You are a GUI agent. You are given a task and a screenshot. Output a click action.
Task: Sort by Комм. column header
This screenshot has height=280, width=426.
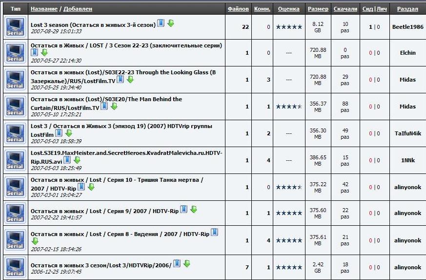click(262, 9)
